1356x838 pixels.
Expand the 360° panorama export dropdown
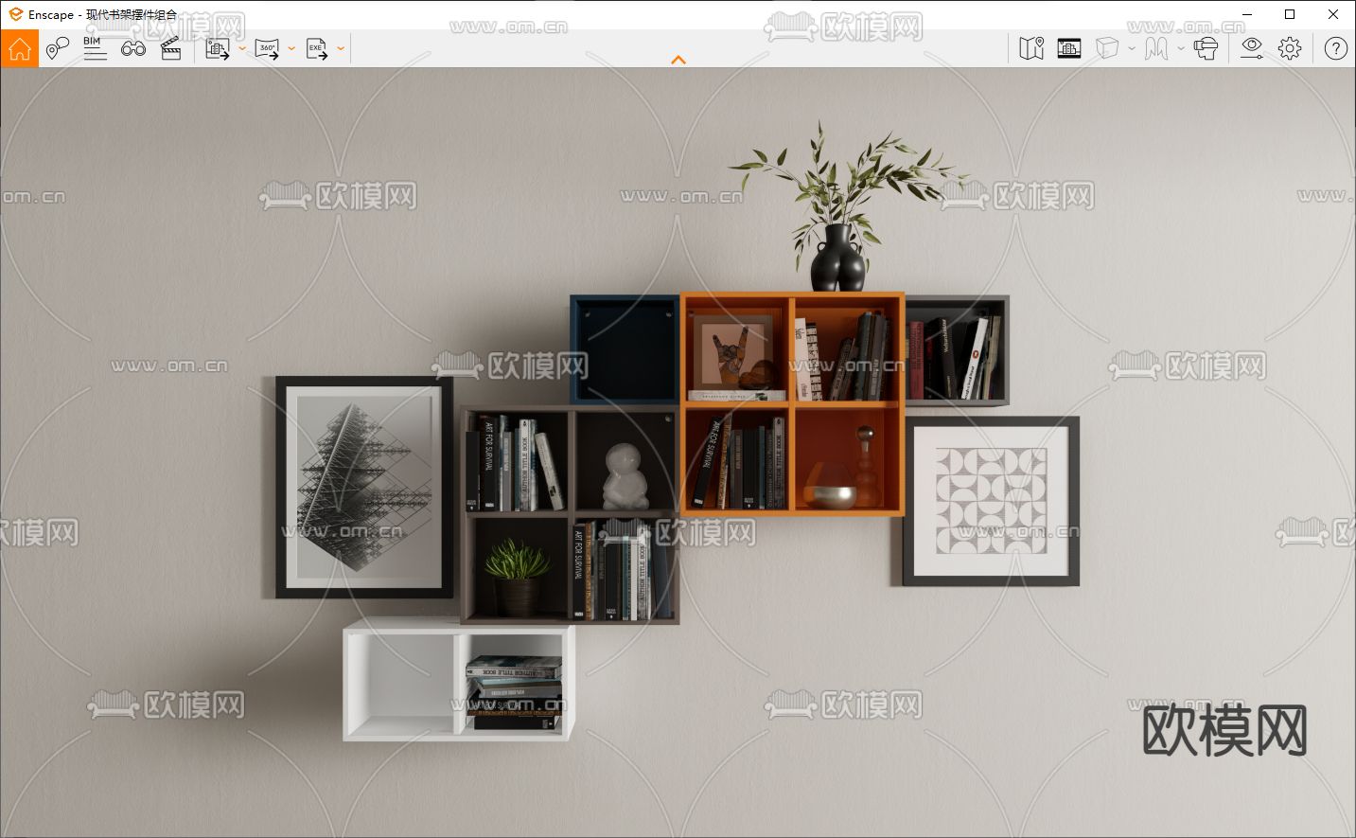pos(291,48)
